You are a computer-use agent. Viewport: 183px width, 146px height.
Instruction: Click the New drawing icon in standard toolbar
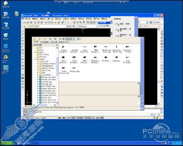coord(24,23)
